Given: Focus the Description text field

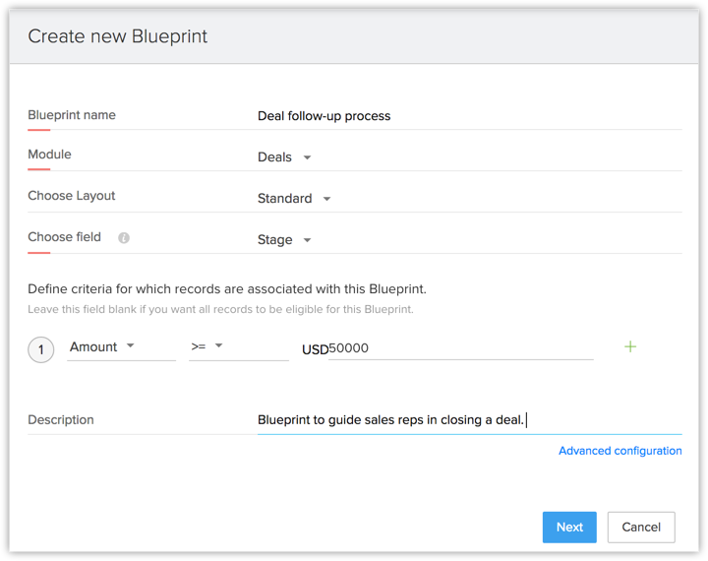Looking at the screenshot, I should 468,420.
